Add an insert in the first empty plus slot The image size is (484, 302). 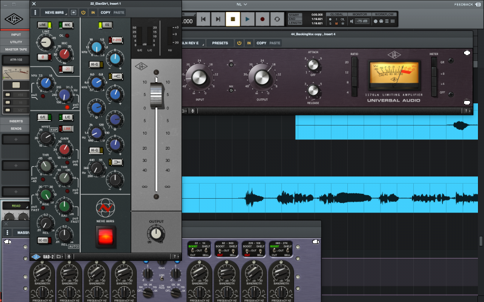coord(16,140)
